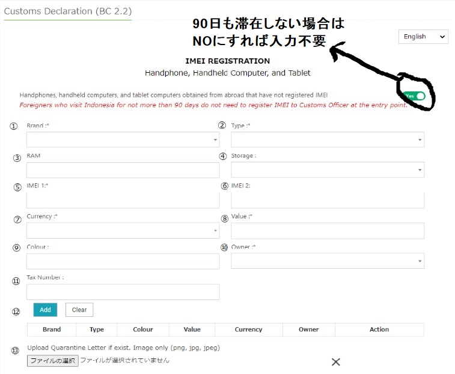Expand the Brand dropdown
This screenshot has width=455, height=374.
pos(123,139)
